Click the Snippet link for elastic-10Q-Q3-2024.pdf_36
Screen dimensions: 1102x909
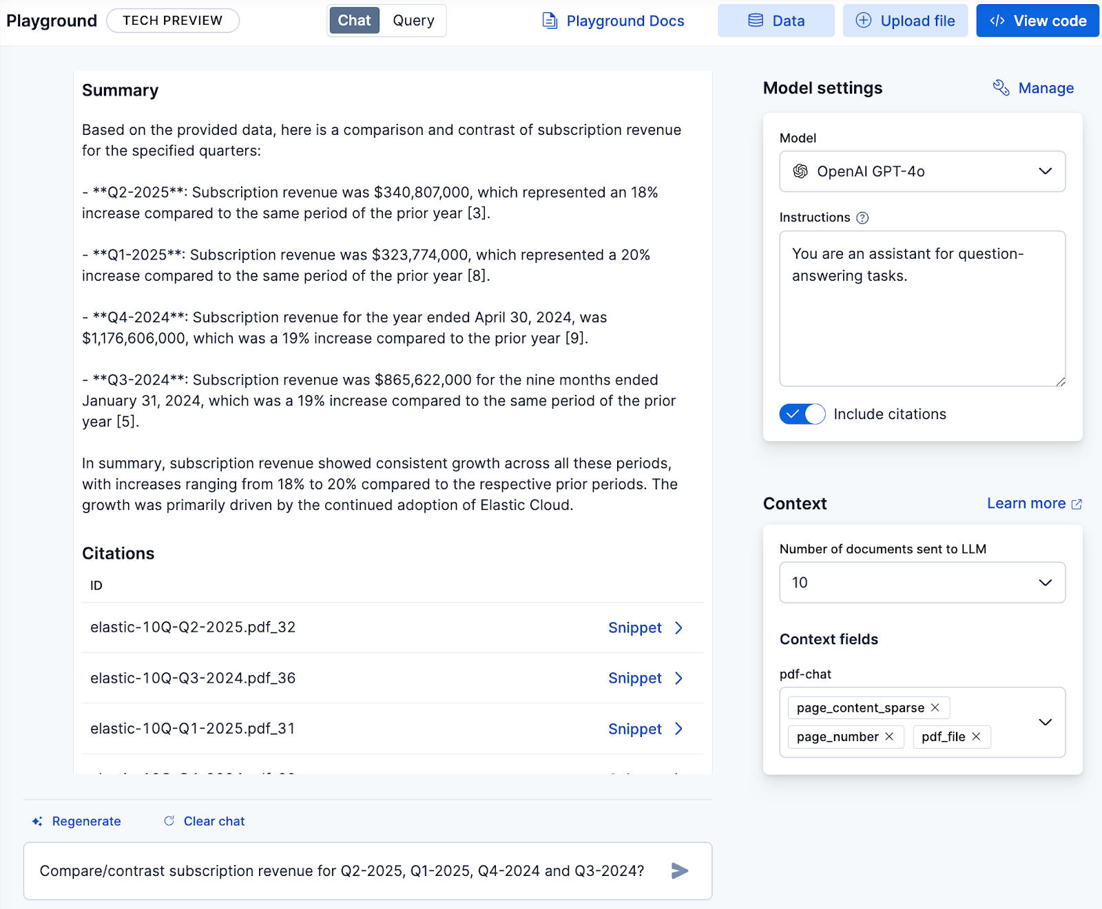pos(635,678)
